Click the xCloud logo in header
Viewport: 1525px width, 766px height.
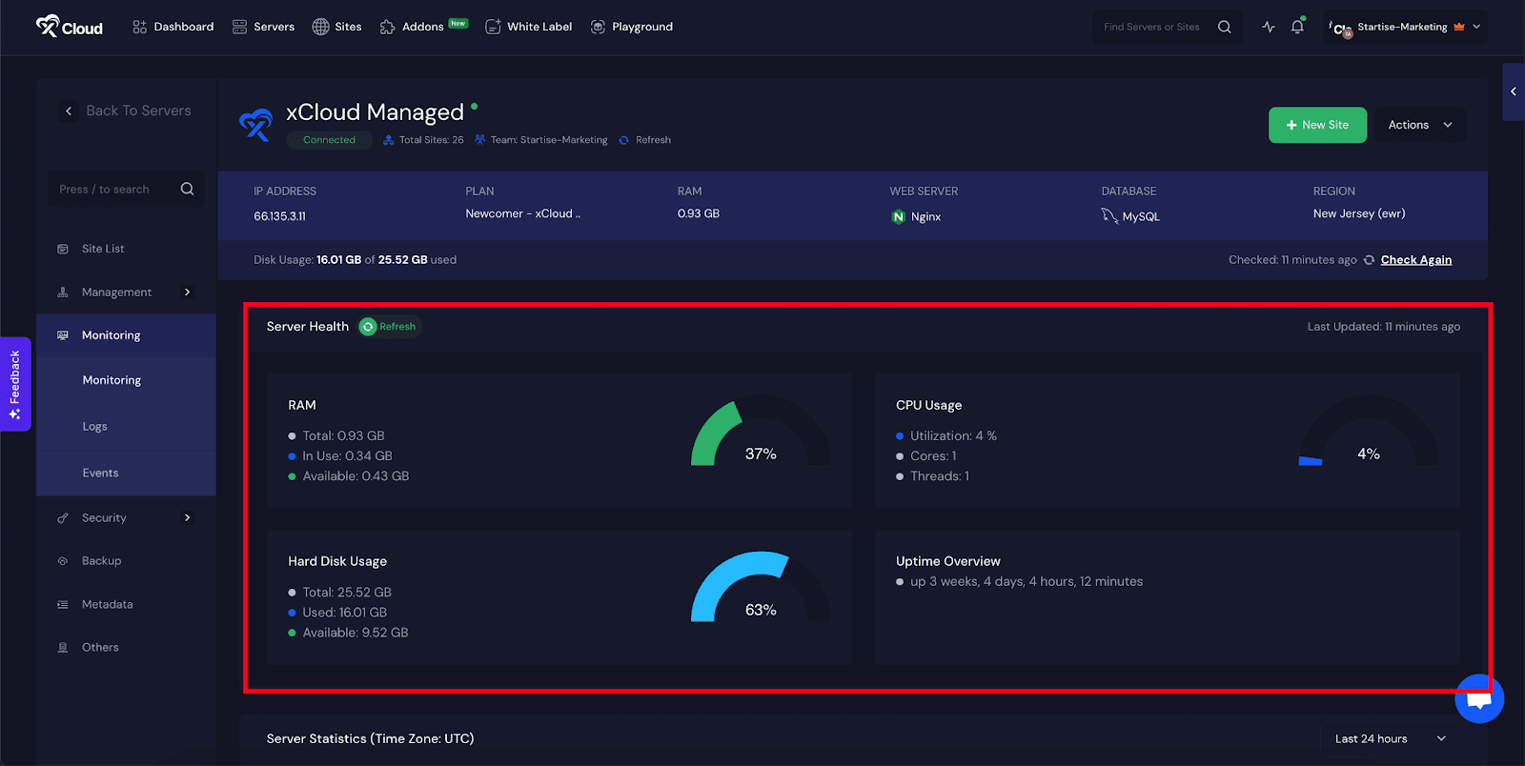coord(69,27)
